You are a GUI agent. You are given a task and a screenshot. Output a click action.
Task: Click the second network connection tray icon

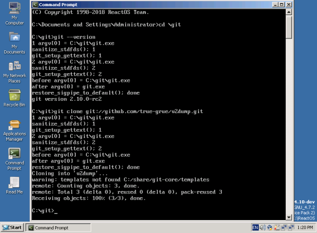pos(291,227)
